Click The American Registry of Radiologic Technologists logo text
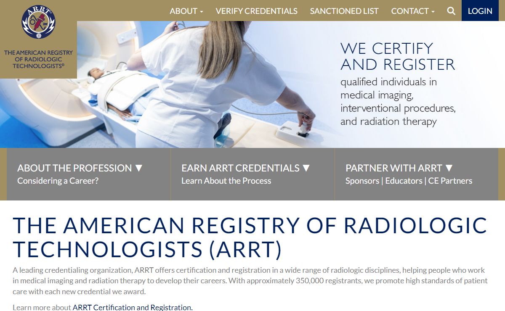Viewport: 505px width, 311px height. (38, 59)
